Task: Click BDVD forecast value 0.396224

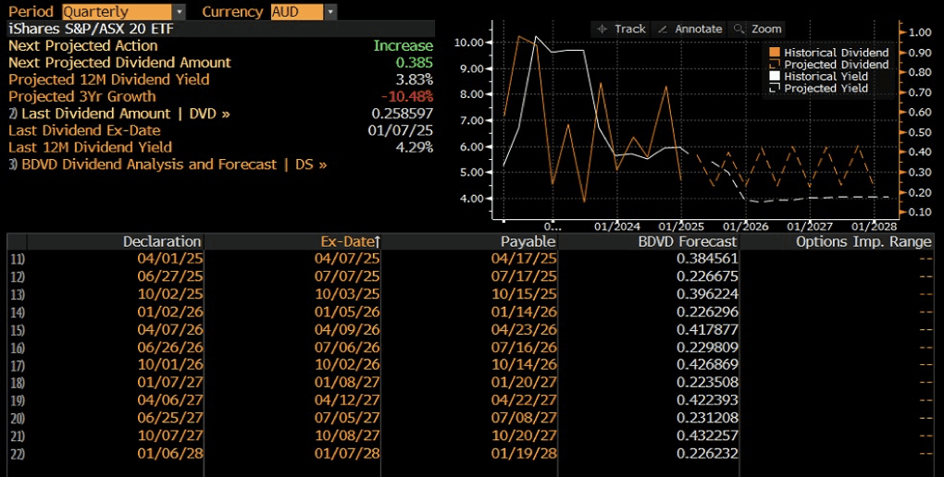Action: pos(707,294)
